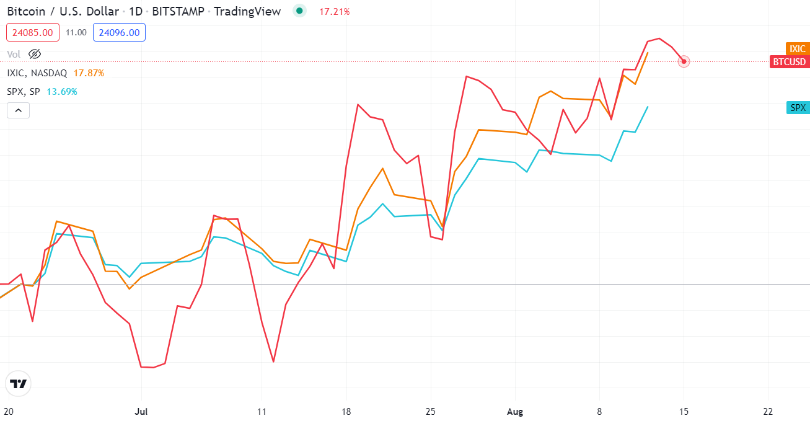Click the 17.87% IXIC change value

[x=89, y=73]
